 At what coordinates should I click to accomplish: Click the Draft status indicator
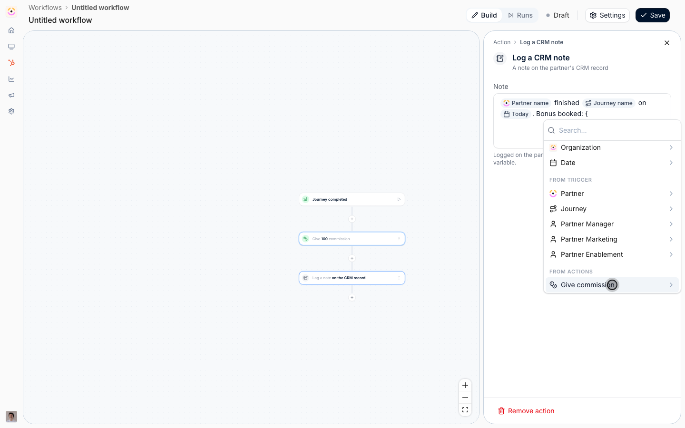point(558,15)
